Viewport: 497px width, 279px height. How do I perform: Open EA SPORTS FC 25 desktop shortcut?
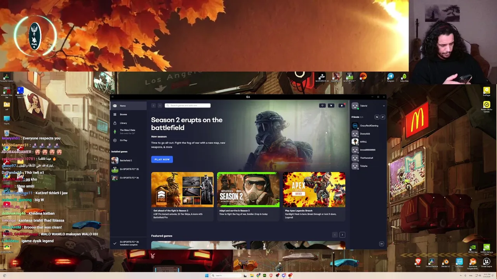coord(349,77)
